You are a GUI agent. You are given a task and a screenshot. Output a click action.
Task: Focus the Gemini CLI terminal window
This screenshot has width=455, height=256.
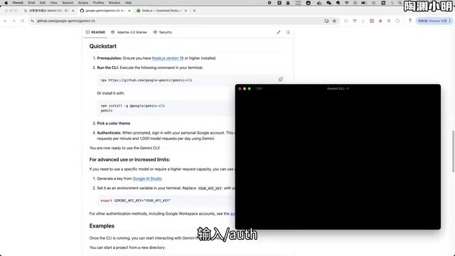click(x=338, y=158)
